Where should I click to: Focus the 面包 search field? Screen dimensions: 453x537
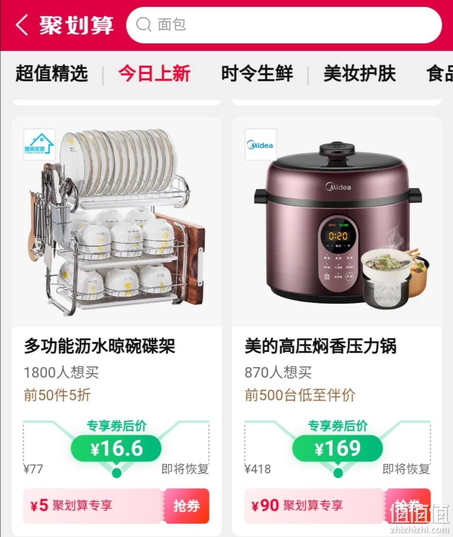point(284,25)
